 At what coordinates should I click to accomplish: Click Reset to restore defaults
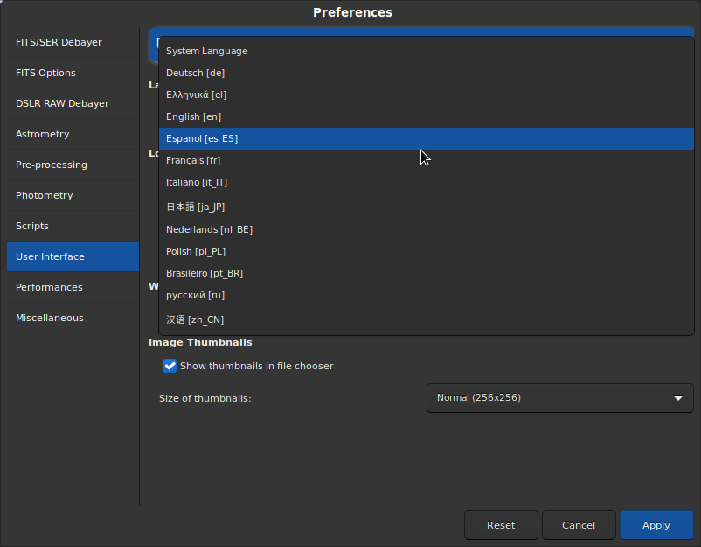(501, 525)
